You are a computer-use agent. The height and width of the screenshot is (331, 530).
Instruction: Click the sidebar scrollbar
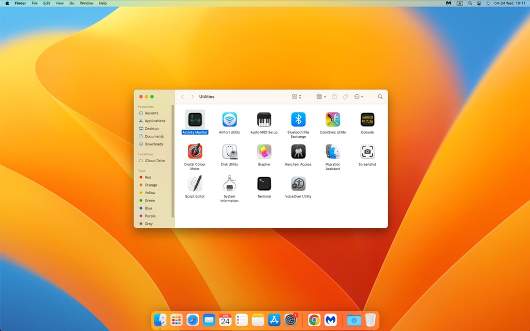tap(173, 161)
